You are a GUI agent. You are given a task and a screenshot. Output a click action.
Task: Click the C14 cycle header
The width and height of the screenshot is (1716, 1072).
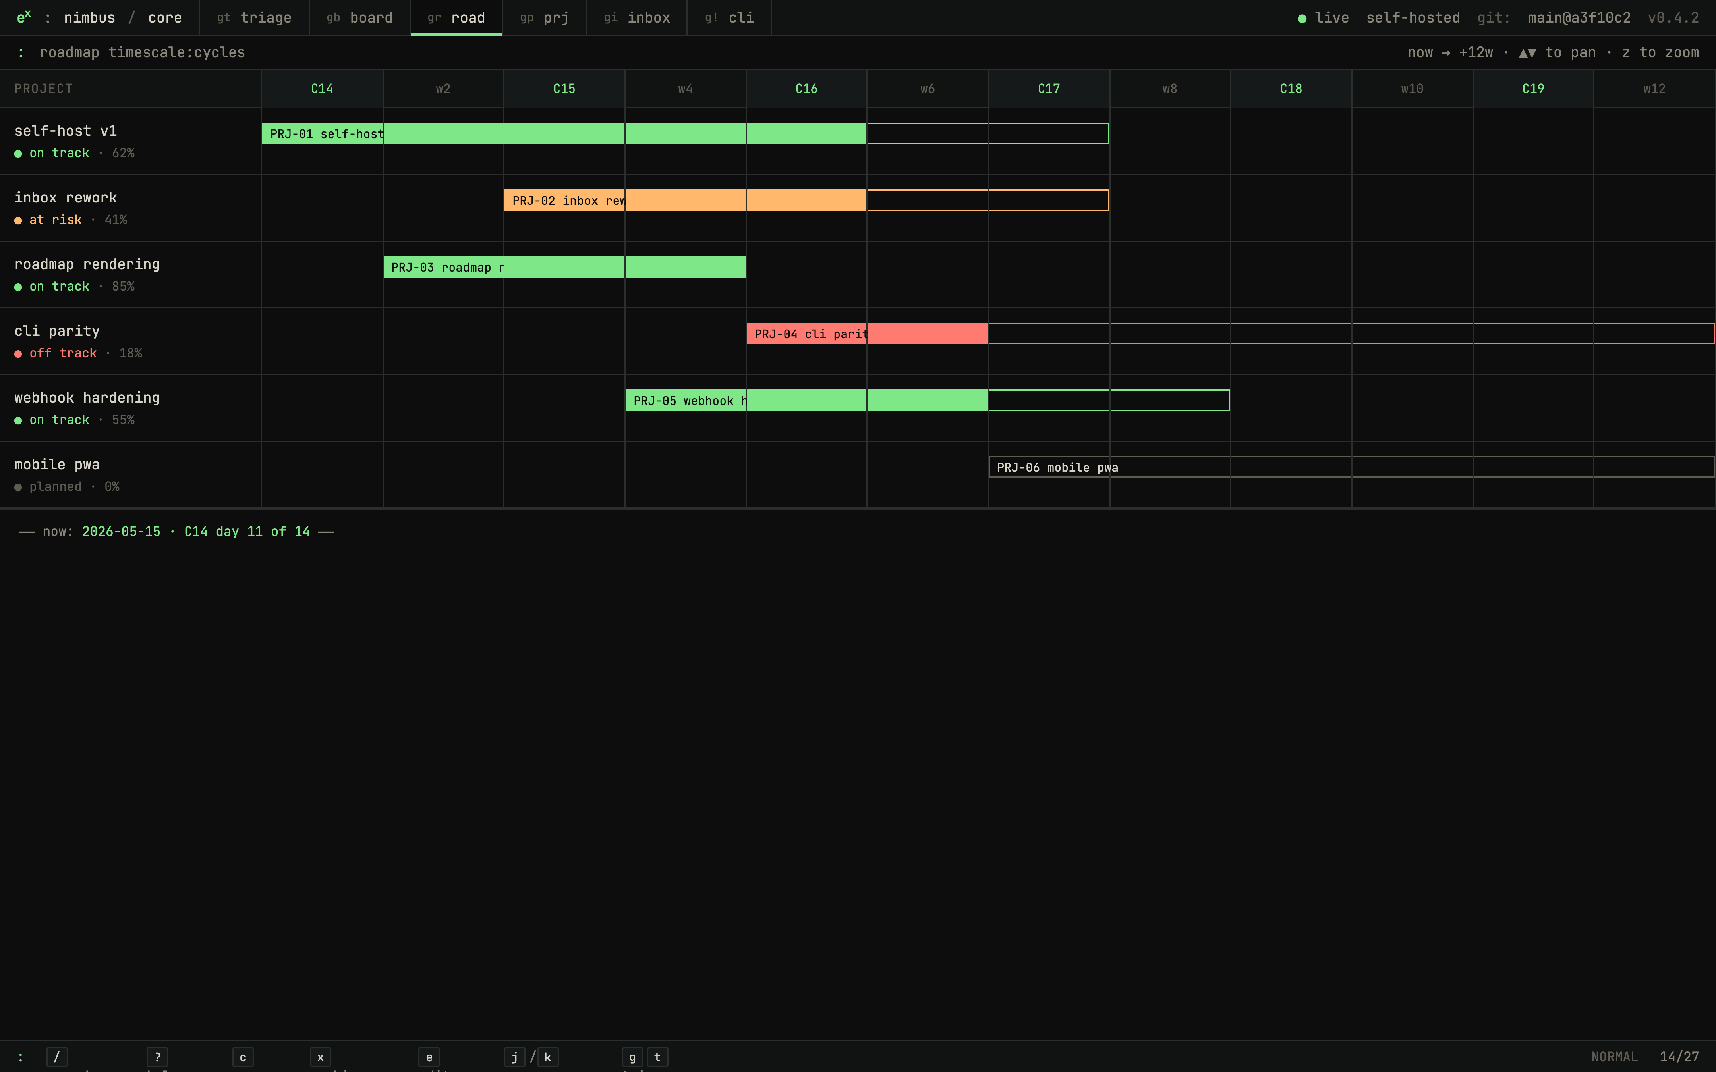pyautogui.click(x=322, y=89)
